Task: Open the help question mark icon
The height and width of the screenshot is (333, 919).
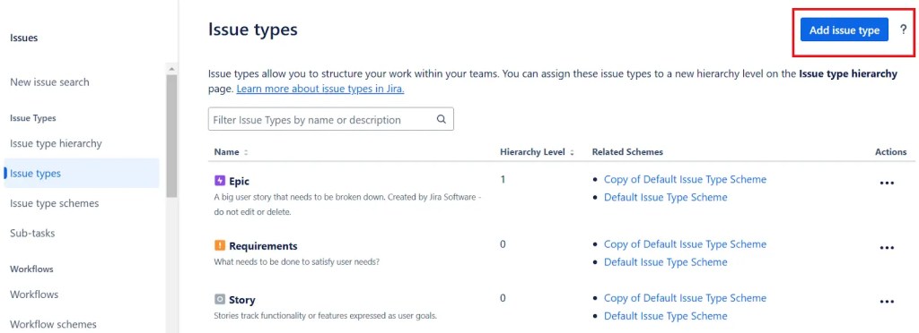Action: 903,30
